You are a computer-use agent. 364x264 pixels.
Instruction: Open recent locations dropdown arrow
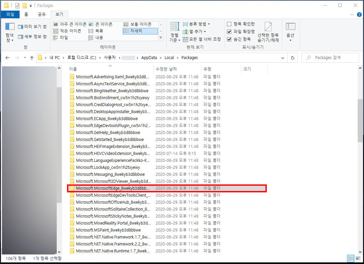tap(25, 58)
